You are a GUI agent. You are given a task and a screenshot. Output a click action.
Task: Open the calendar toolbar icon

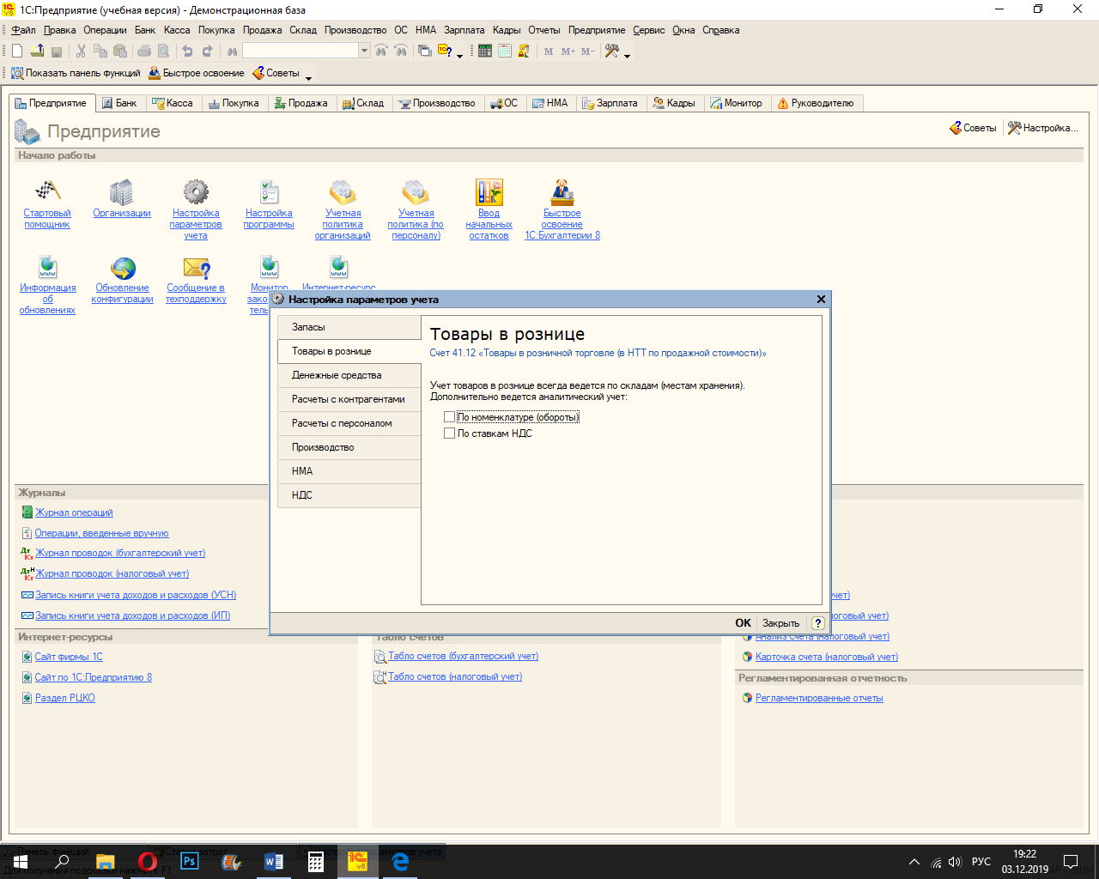pyautogui.click(x=504, y=52)
